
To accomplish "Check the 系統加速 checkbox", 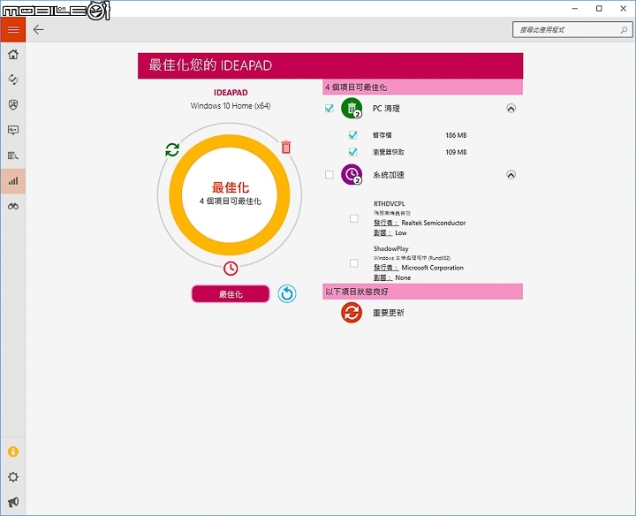I will coord(329,174).
